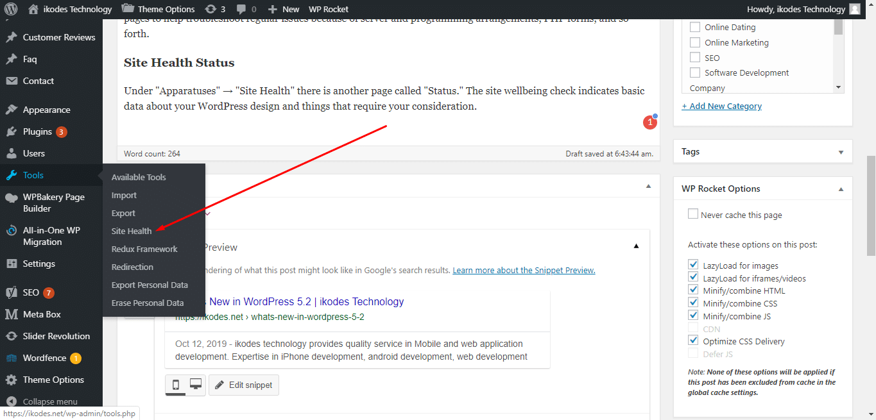Enable Never cache this page checkbox

tap(693, 214)
